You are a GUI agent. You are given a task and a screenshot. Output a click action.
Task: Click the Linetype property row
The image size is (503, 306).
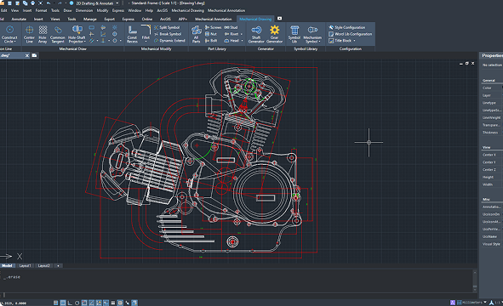coord(491,103)
